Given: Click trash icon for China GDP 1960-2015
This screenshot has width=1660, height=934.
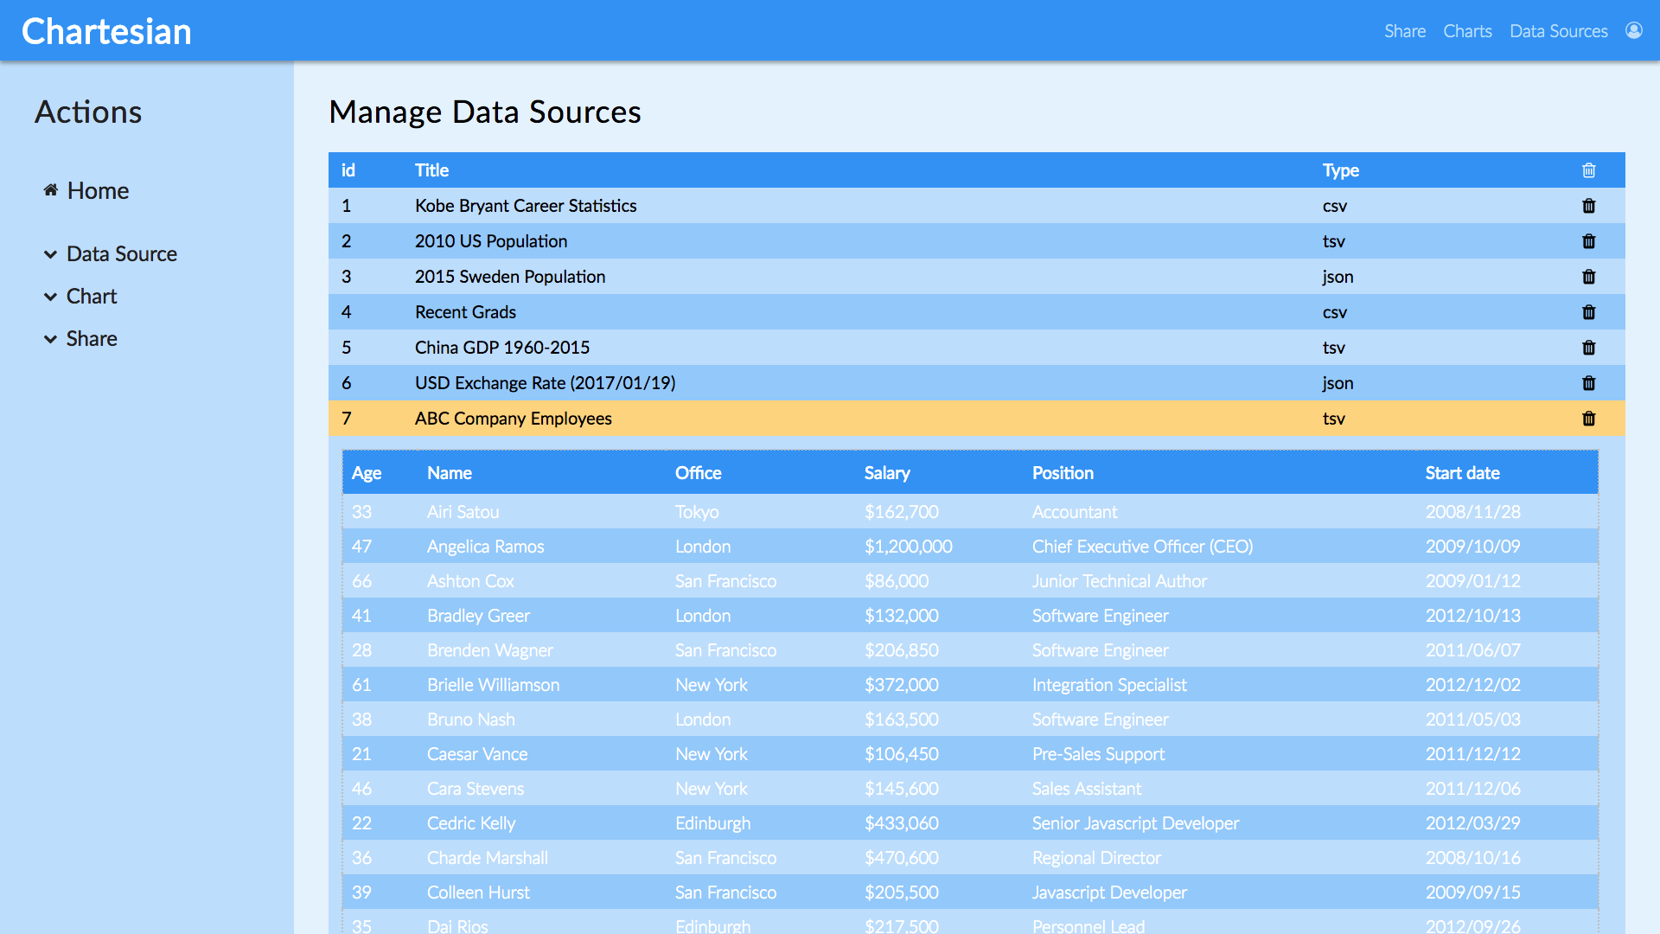Looking at the screenshot, I should (1588, 348).
